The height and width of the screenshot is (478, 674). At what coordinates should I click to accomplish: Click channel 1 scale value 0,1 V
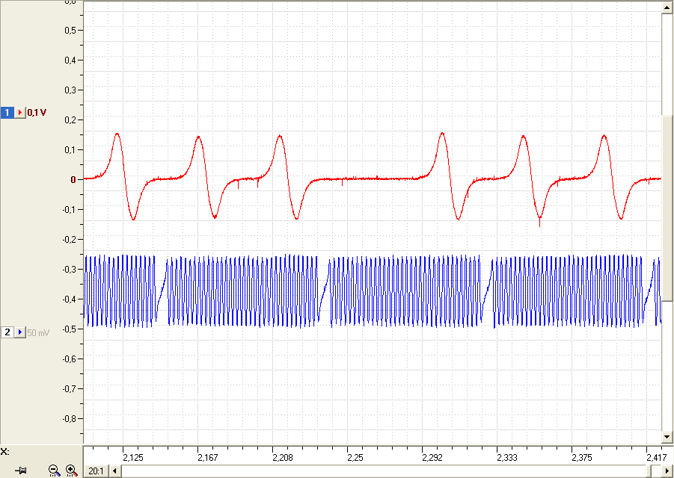point(37,113)
